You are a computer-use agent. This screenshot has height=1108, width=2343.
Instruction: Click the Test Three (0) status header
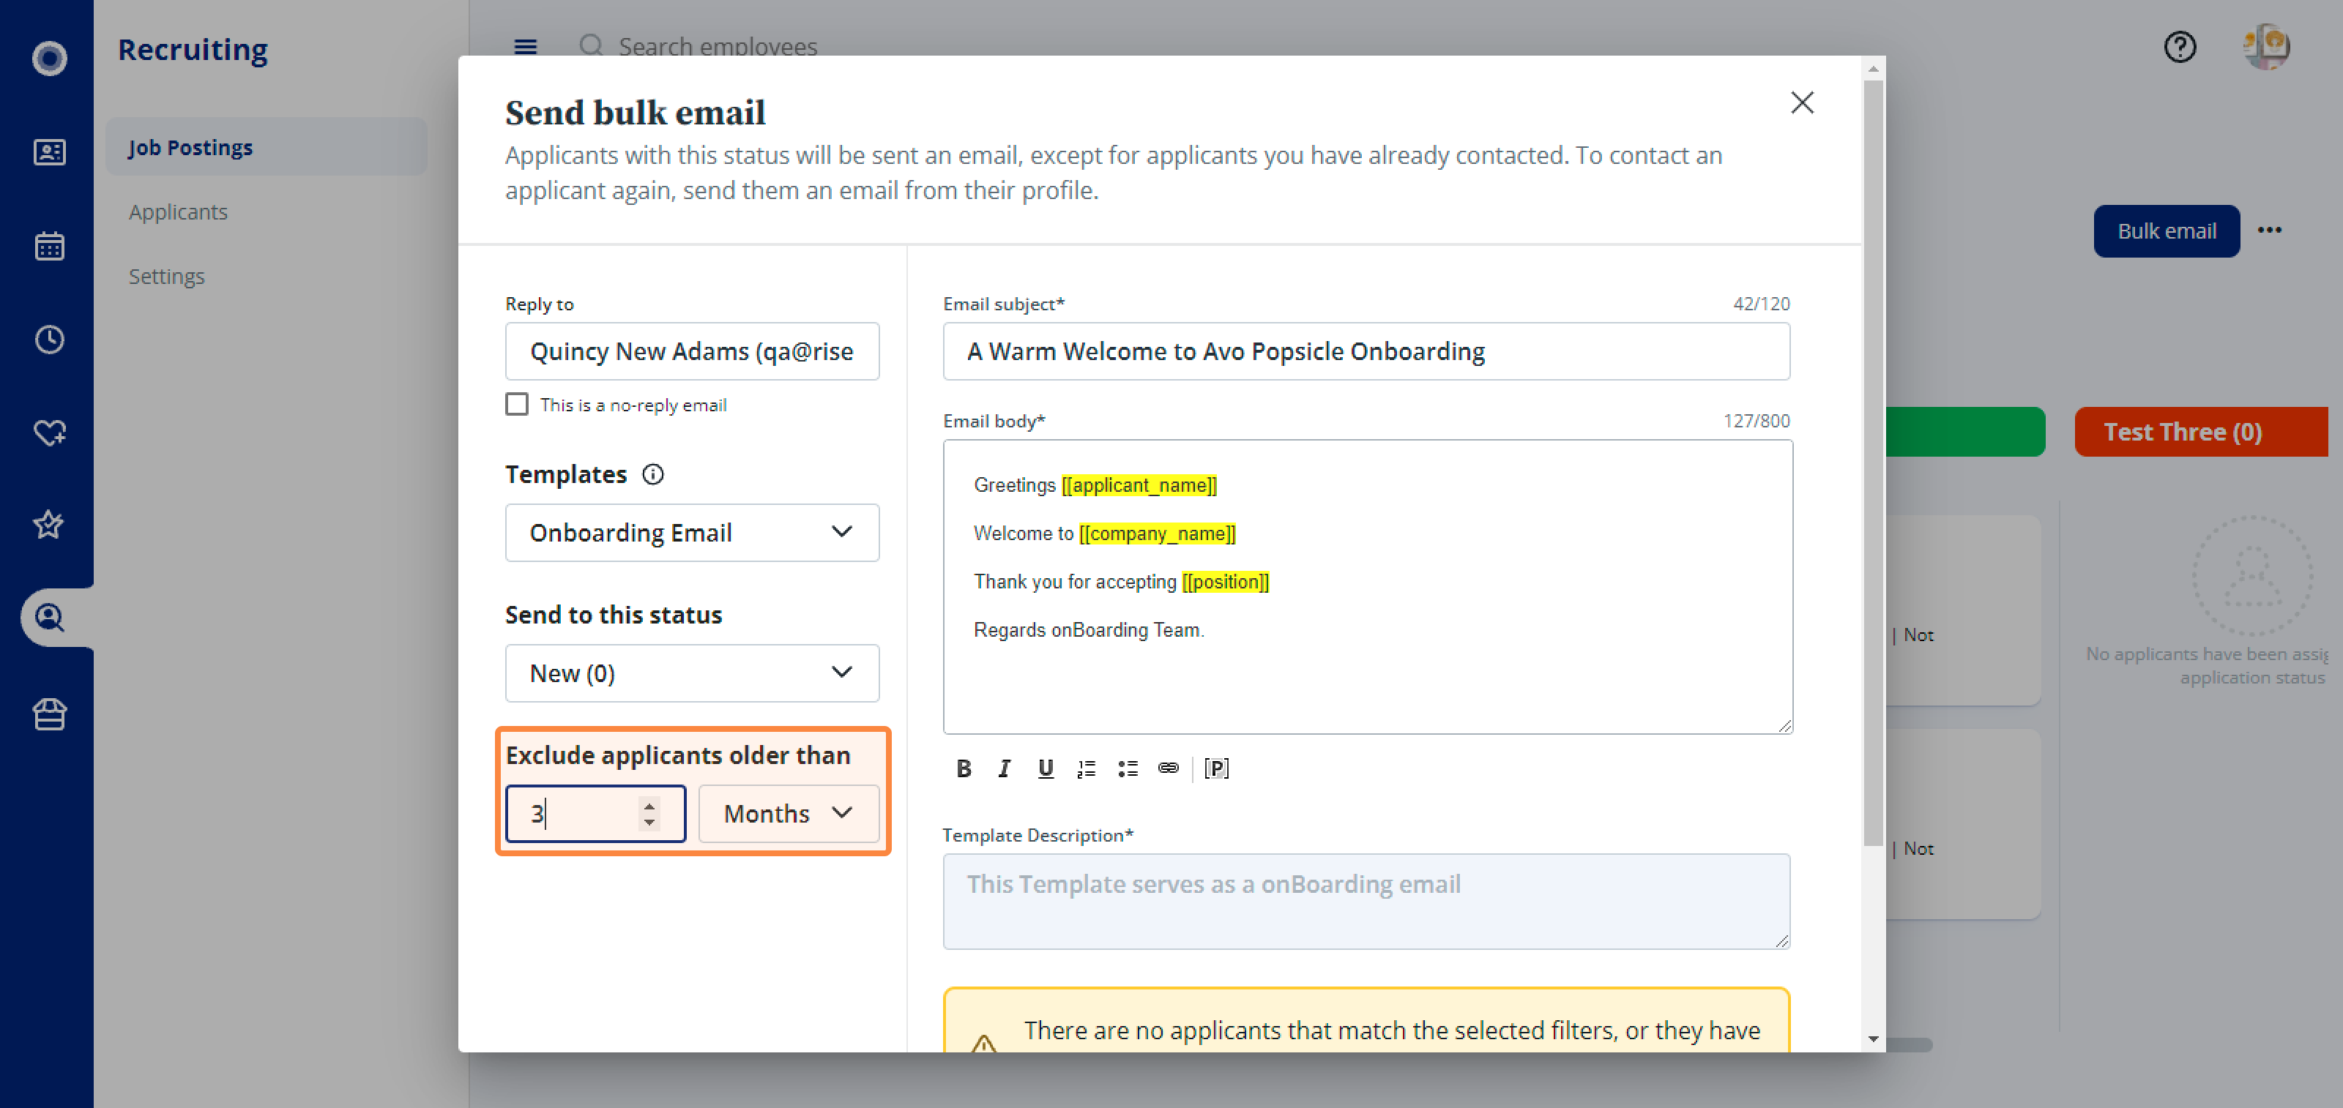tap(2200, 432)
